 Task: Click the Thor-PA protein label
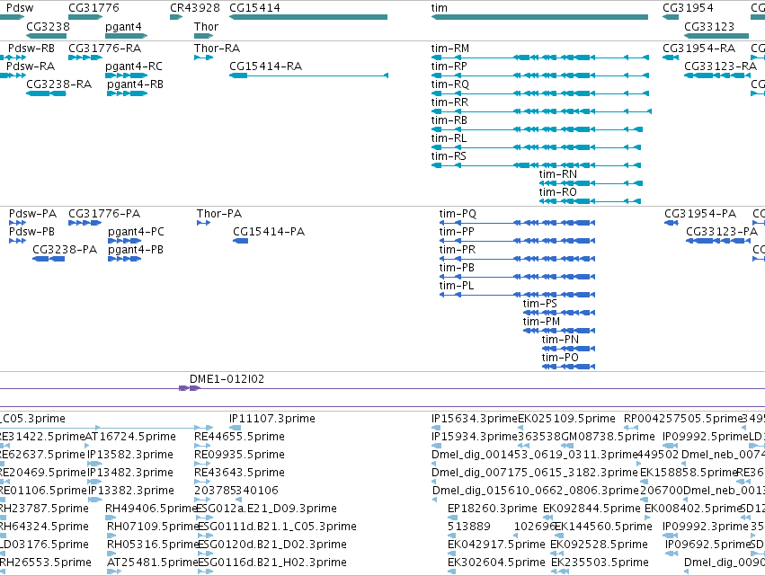pyautogui.click(x=219, y=214)
